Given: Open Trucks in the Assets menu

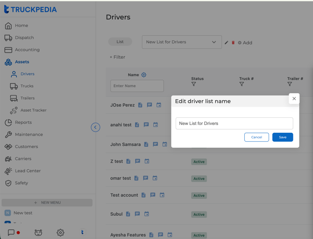Looking at the screenshot, I should [x=27, y=86].
